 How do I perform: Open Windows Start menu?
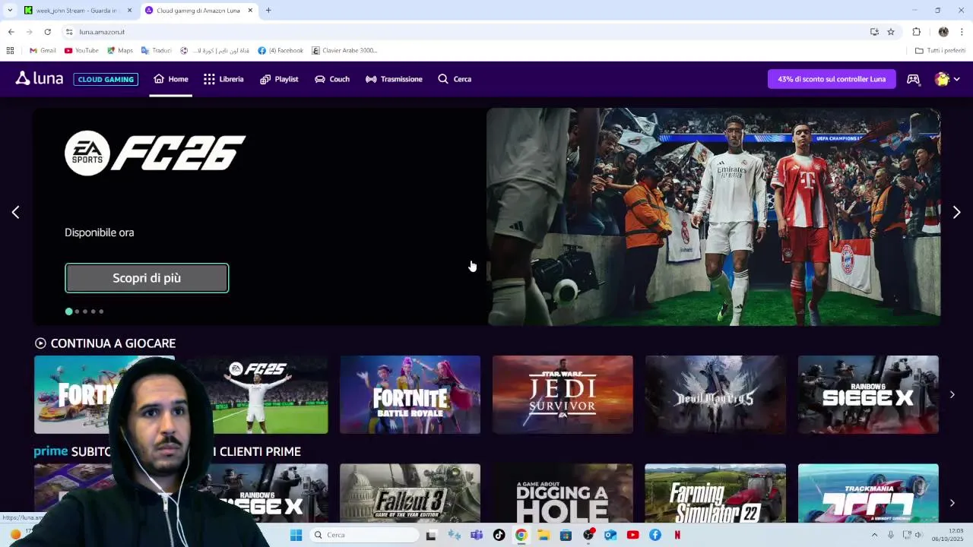pyautogui.click(x=296, y=535)
